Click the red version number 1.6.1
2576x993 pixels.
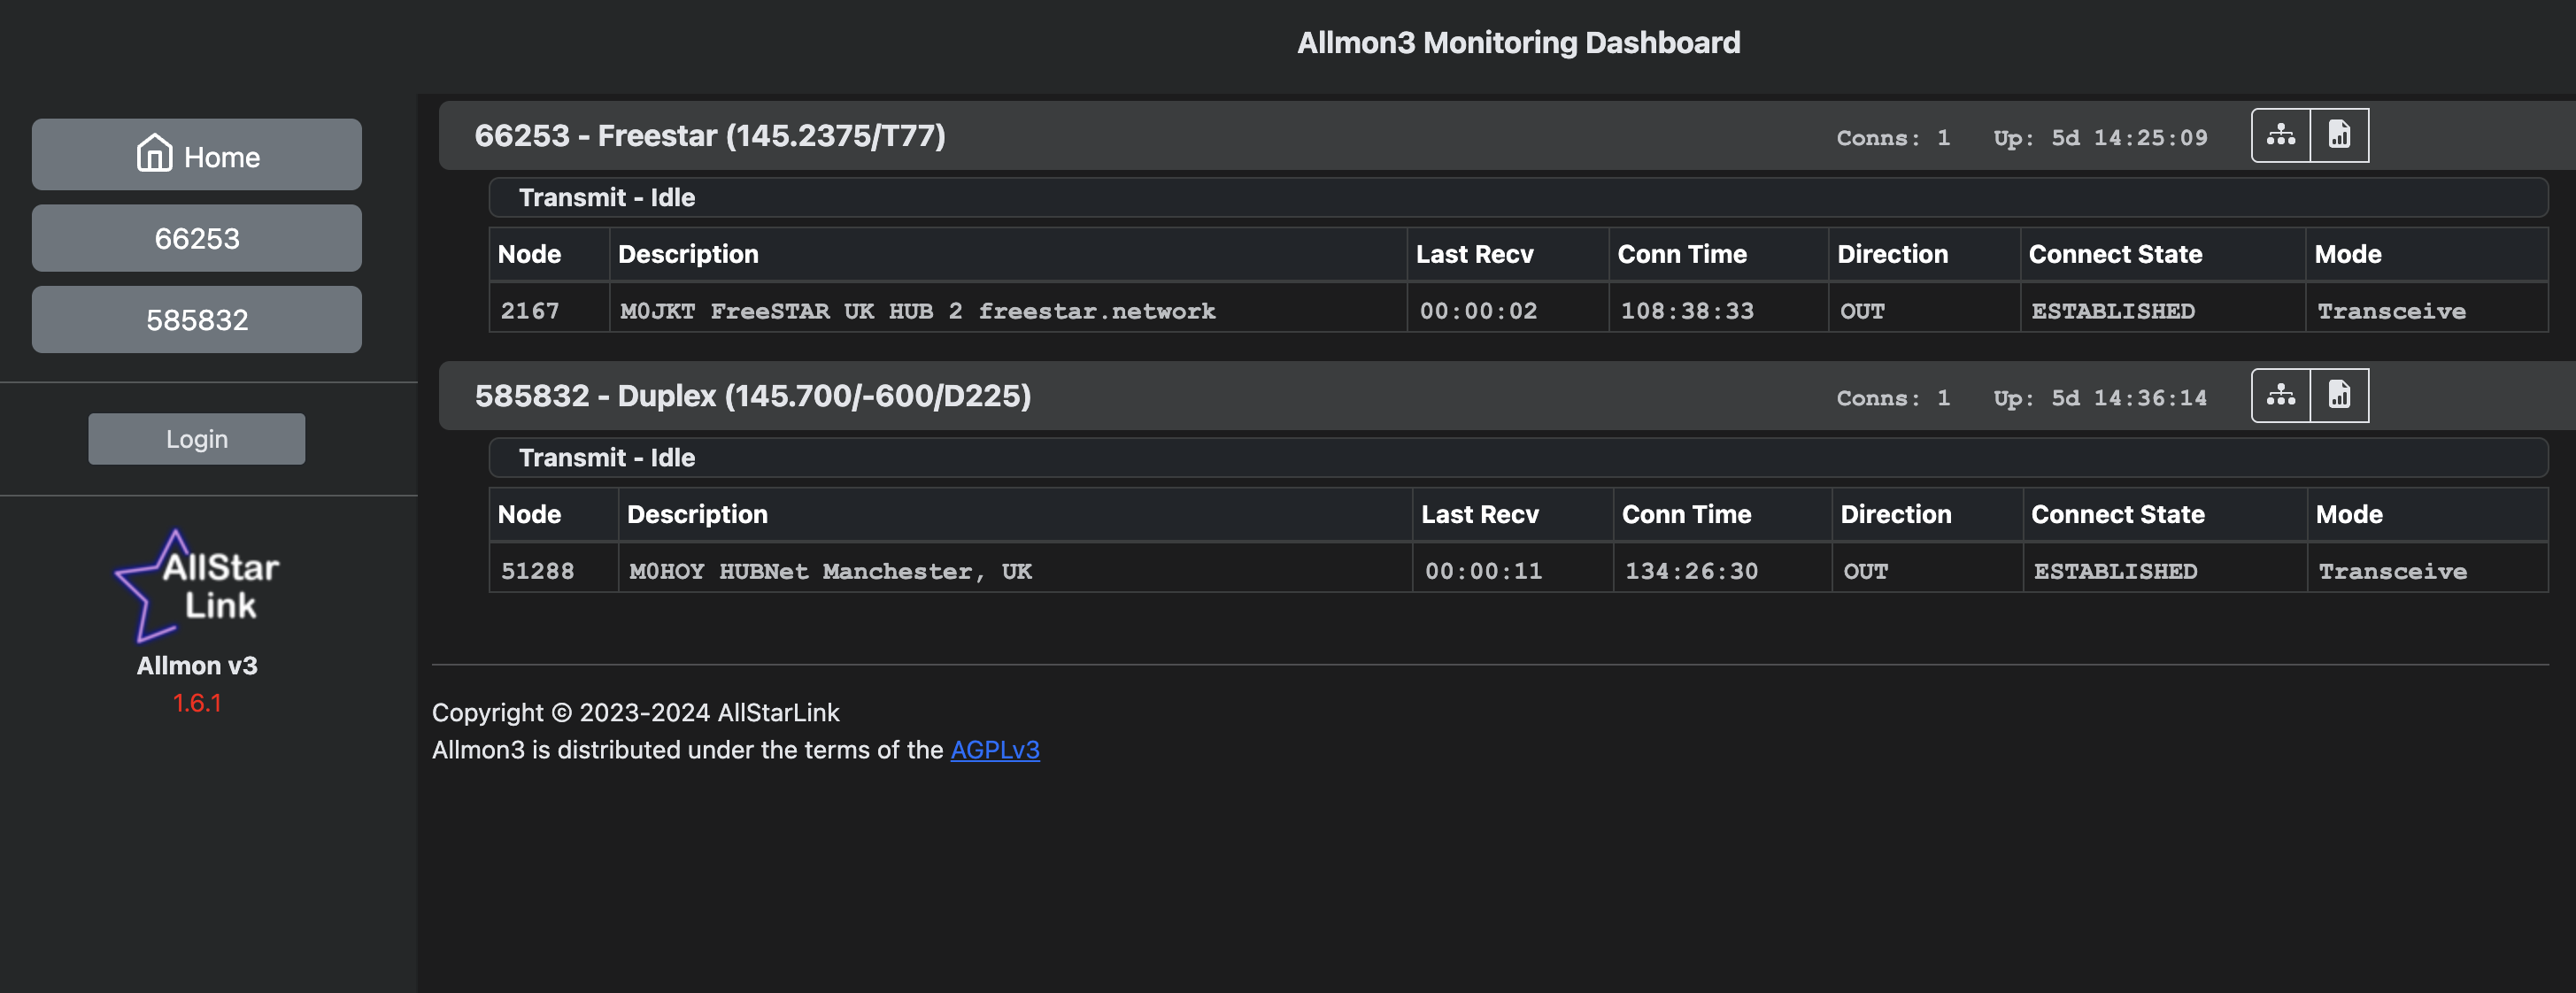(197, 703)
